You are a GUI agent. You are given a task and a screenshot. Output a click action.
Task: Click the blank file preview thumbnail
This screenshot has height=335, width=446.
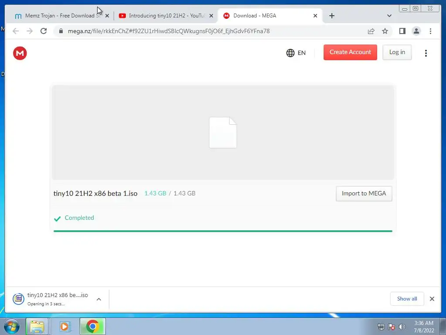click(223, 133)
